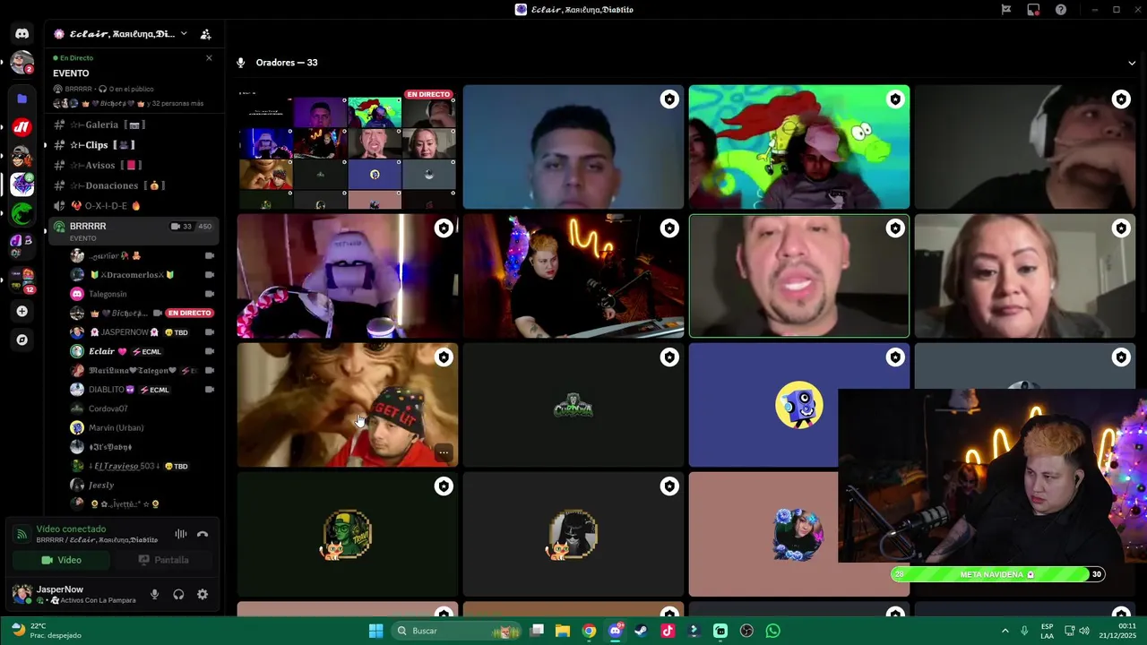The image size is (1147, 645).
Task: Click Add a Server plus icon
Action: (22, 311)
